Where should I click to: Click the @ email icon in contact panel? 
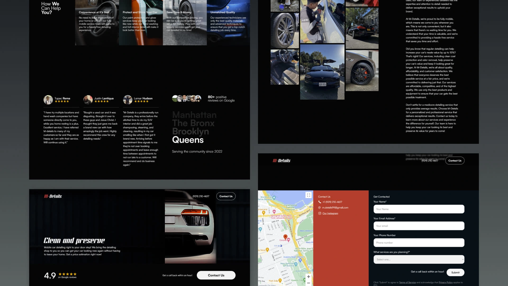[x=320, y=208]
